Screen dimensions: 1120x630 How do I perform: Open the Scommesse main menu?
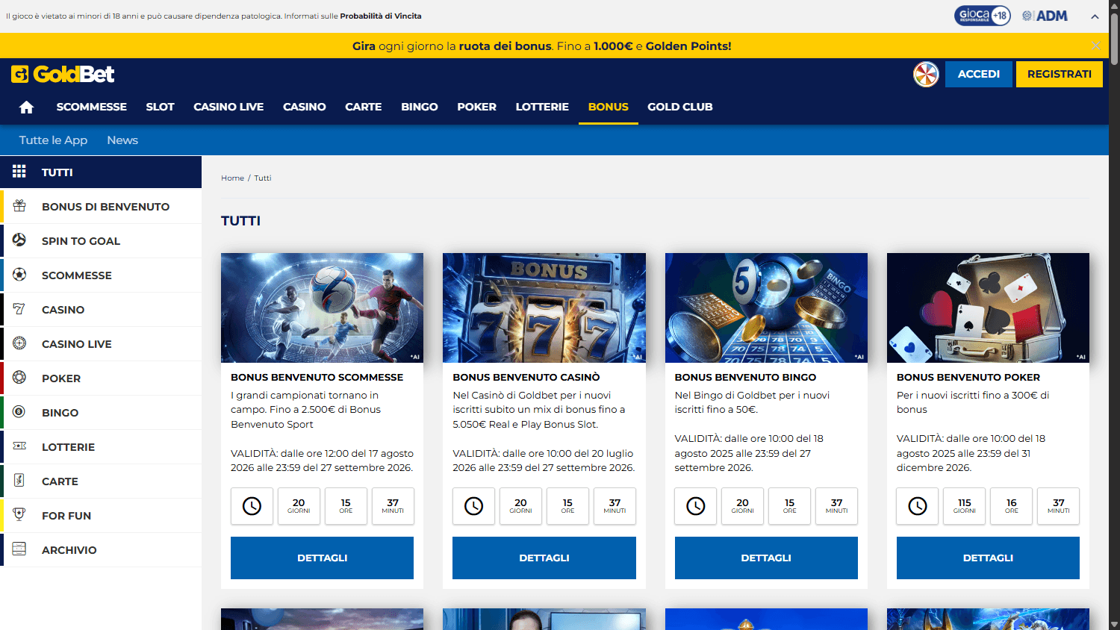click(x=92, y=107)
